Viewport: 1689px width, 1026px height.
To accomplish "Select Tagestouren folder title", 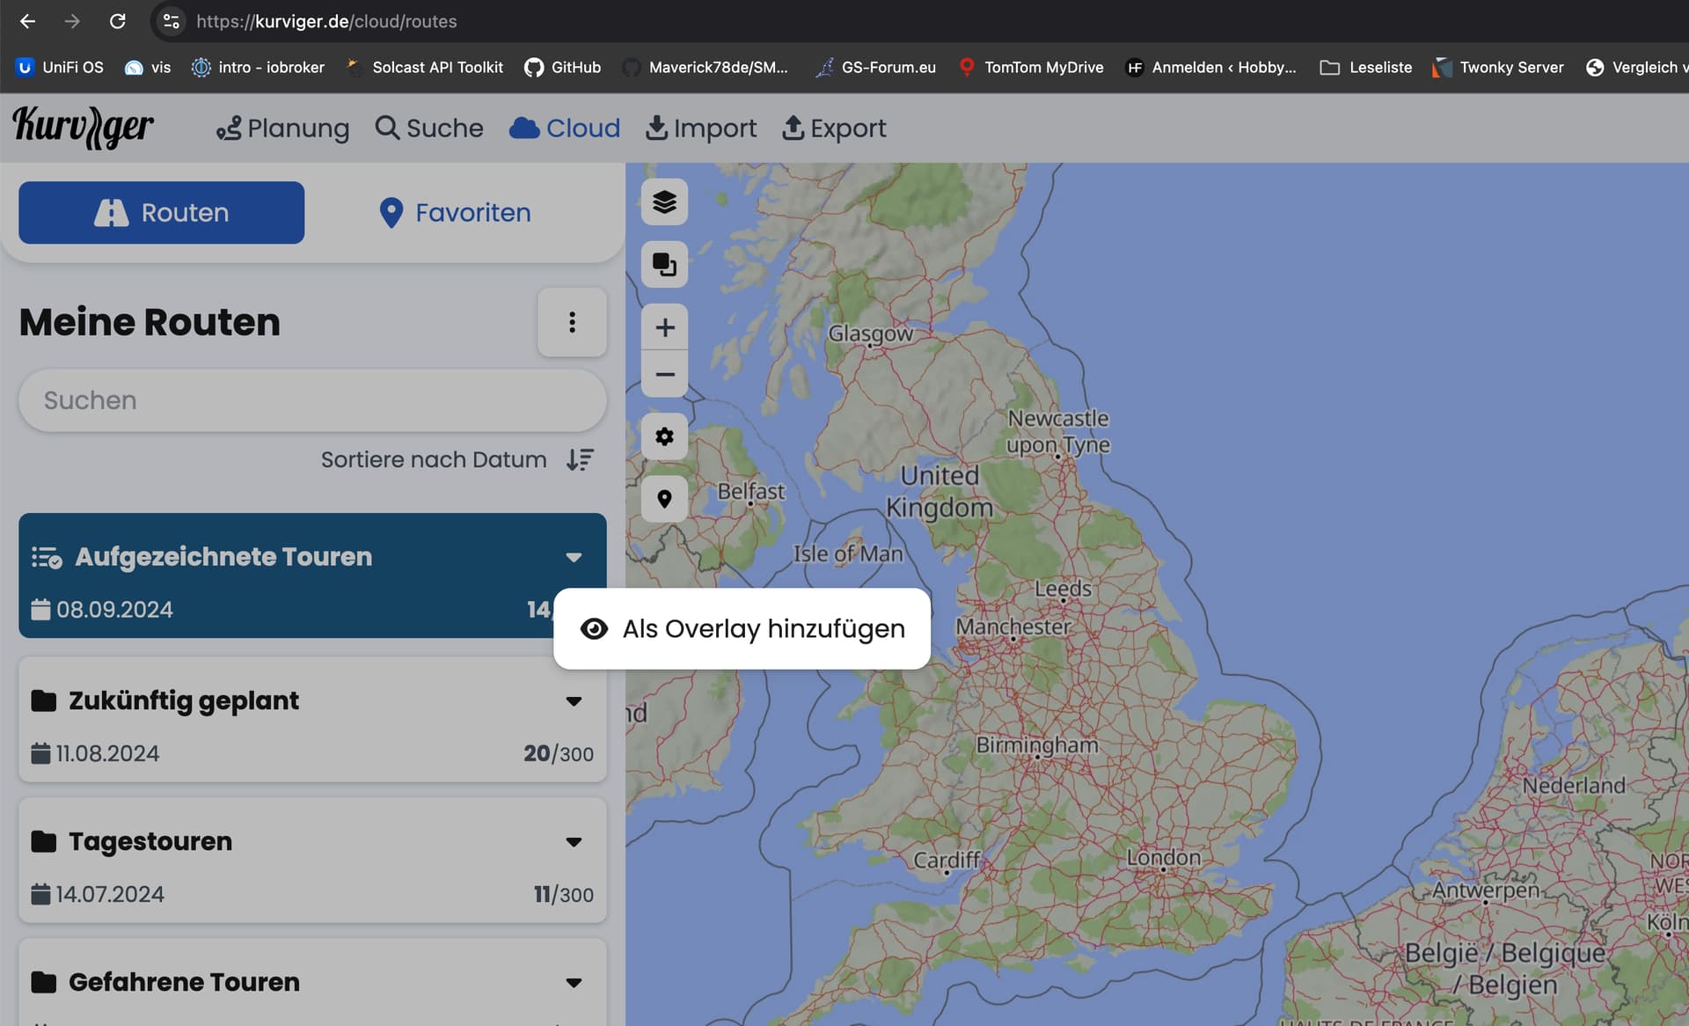I will pyautogui.click(x=150, y=841).
